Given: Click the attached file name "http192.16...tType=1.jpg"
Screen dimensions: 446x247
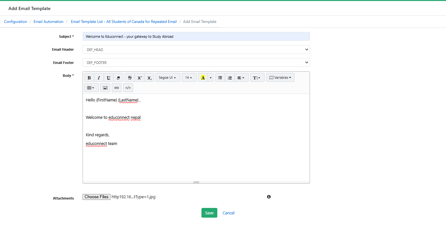Looking at the screenshot, I should [133, 197].
